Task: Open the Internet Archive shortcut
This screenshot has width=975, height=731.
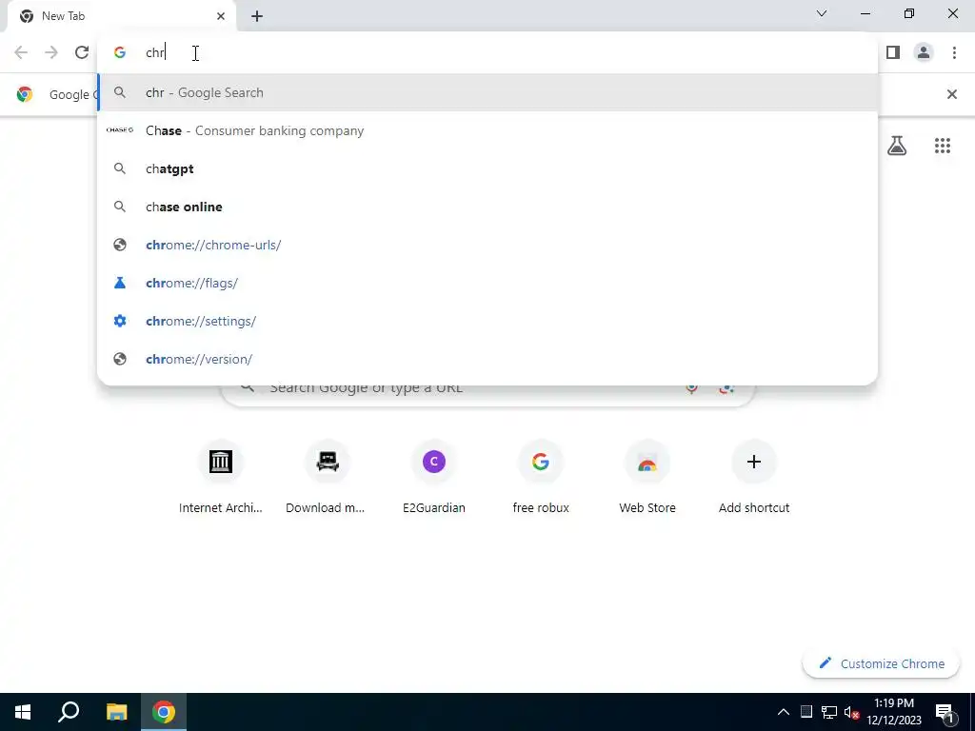Action: [x=221, y=478]
